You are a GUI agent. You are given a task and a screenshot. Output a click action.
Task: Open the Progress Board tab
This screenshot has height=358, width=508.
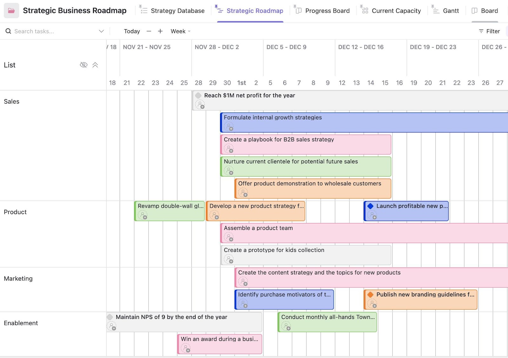point(327,11)
